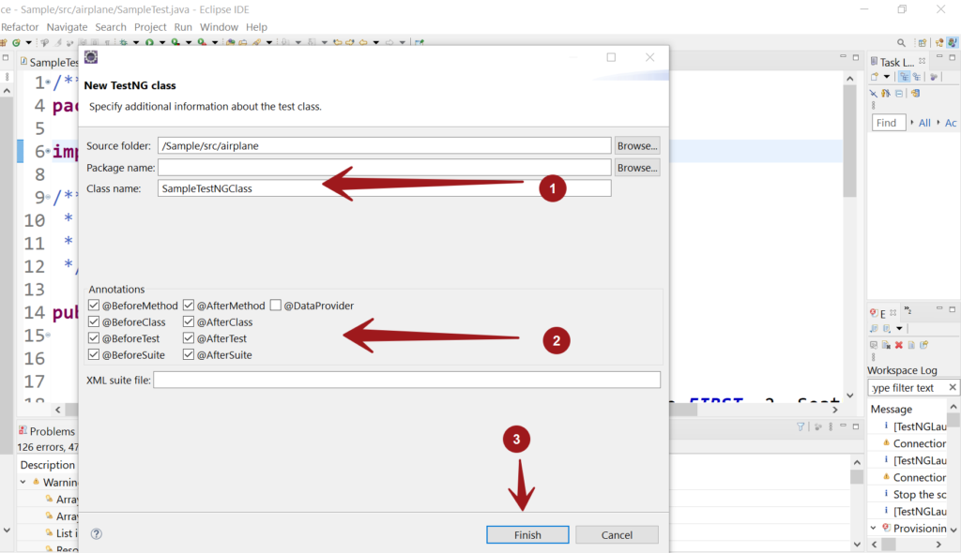The image size is (961, 553).
Task: Enable the @DataProvider annotation checkbox
Action: point(276,306)
